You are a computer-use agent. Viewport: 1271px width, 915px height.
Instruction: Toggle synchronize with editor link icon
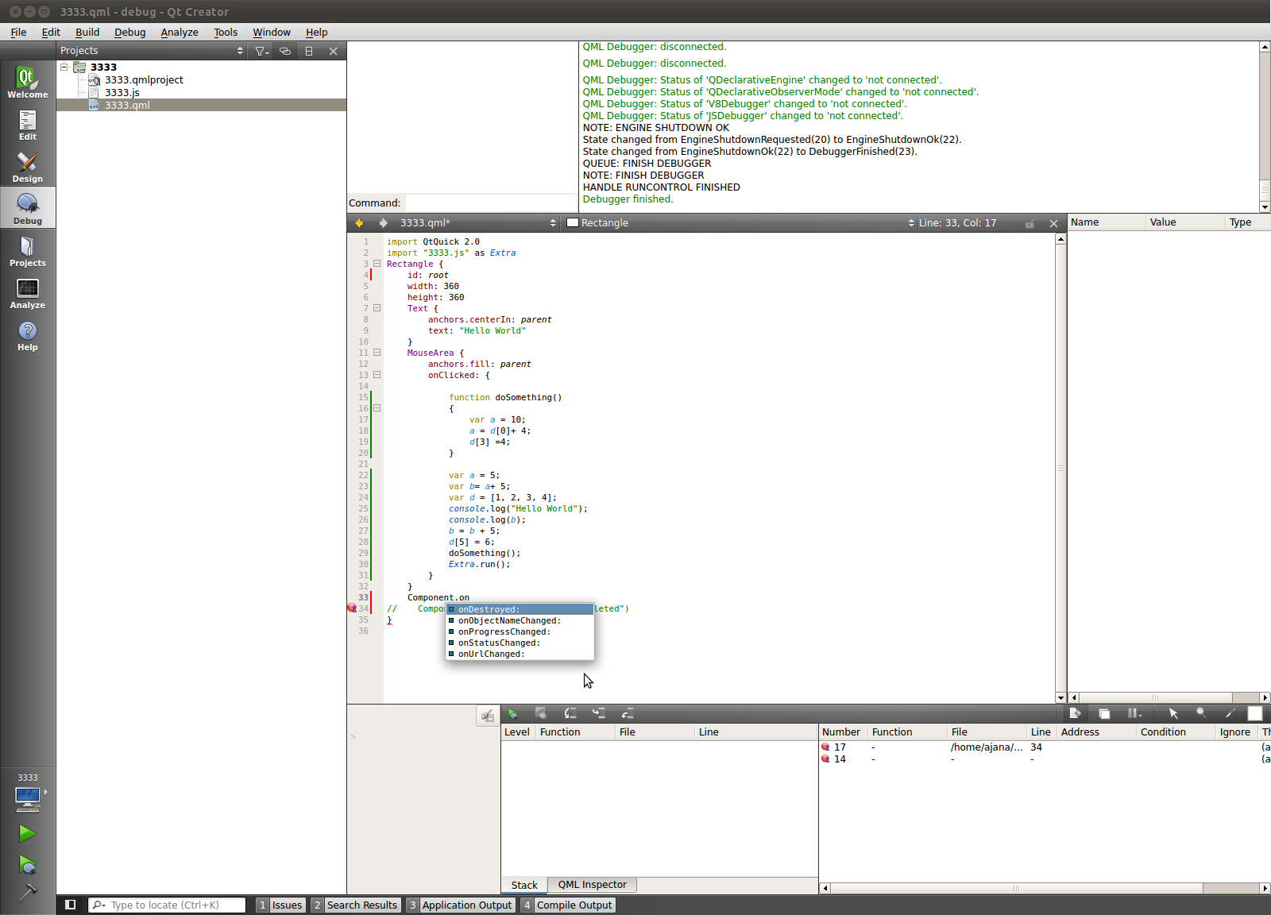click(285, 51)
